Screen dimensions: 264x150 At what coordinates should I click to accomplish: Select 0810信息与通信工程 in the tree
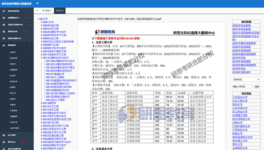coord(54,51)
